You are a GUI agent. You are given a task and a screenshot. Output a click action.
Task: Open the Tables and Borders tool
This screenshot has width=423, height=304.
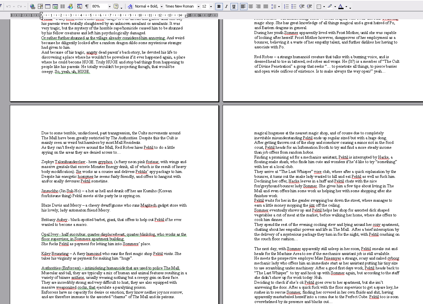coord(40,6)
